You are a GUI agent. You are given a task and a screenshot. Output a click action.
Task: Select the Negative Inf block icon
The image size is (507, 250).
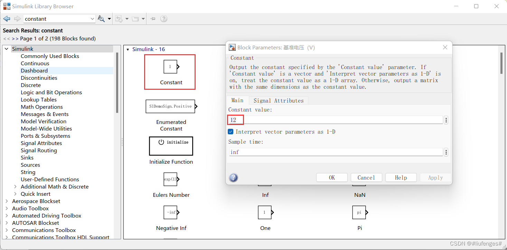pyautogui.click(x=171, y=212)
